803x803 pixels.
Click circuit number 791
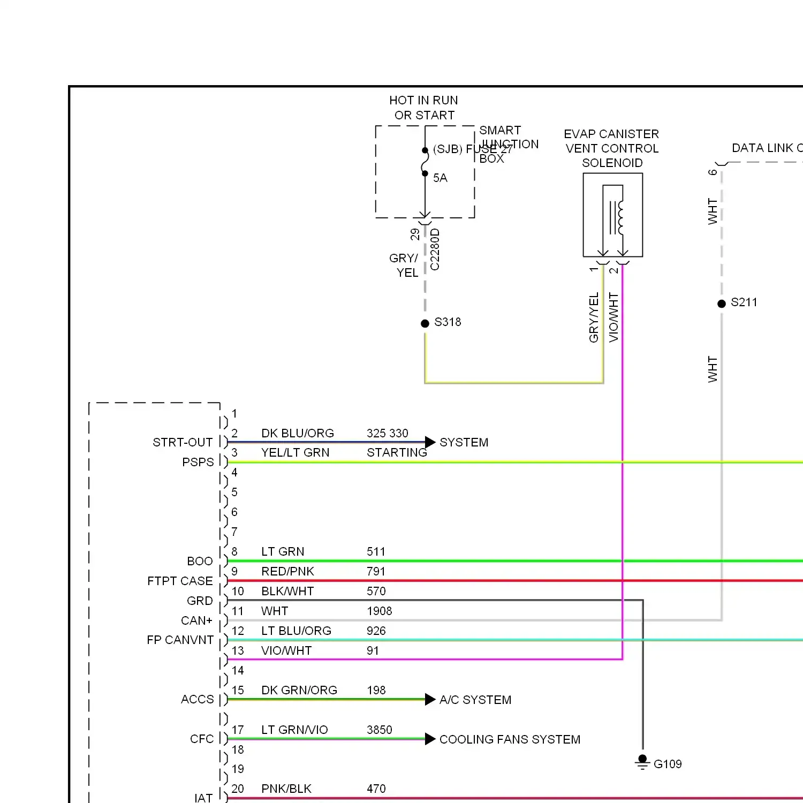376,571
